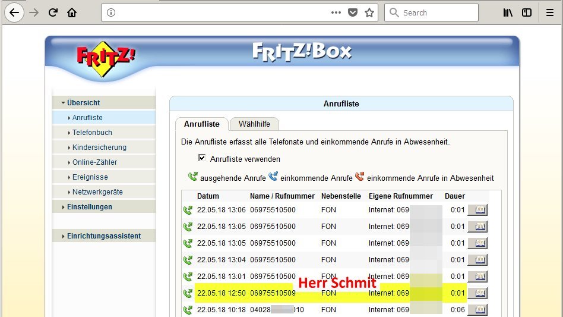Click number 06975510509 in highlighted row
The image size is (563, 317).
pyautogui.click(x=273, y=293)
